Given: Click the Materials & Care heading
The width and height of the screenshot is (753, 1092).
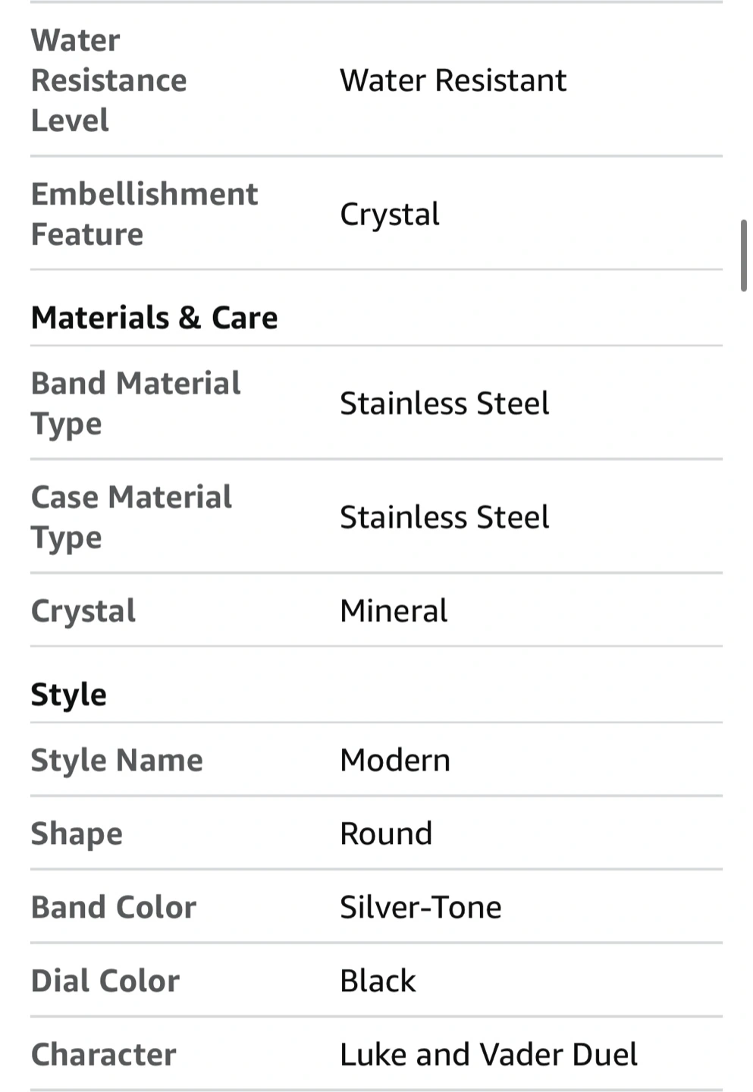Looking at the screenshot, I should tap(155, 317).
